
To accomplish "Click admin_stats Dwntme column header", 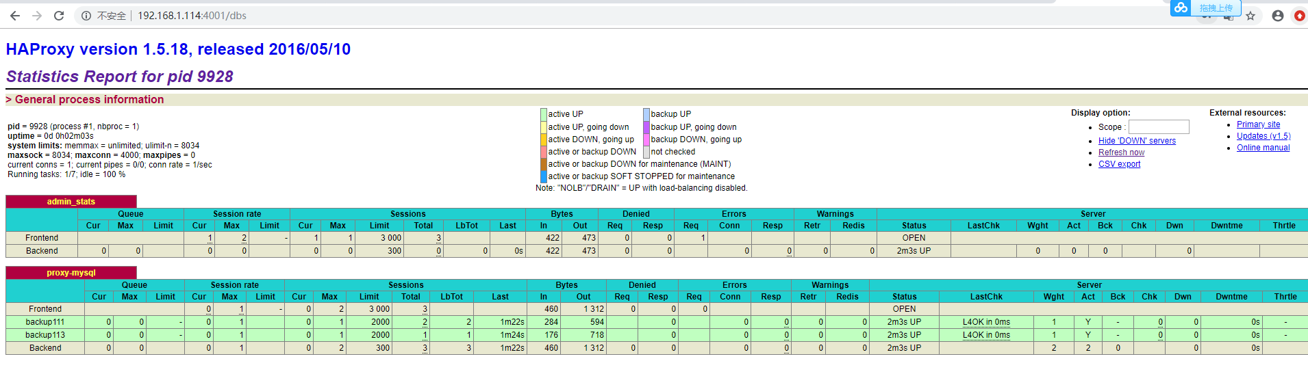I will point(1227,226).
